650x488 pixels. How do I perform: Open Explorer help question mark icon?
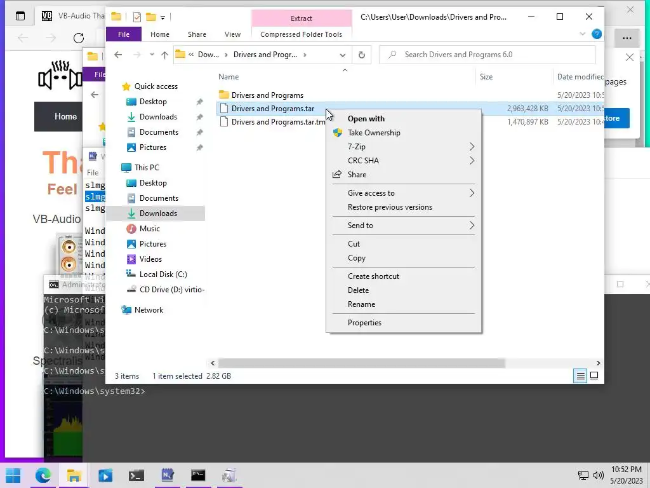point(597,34)
